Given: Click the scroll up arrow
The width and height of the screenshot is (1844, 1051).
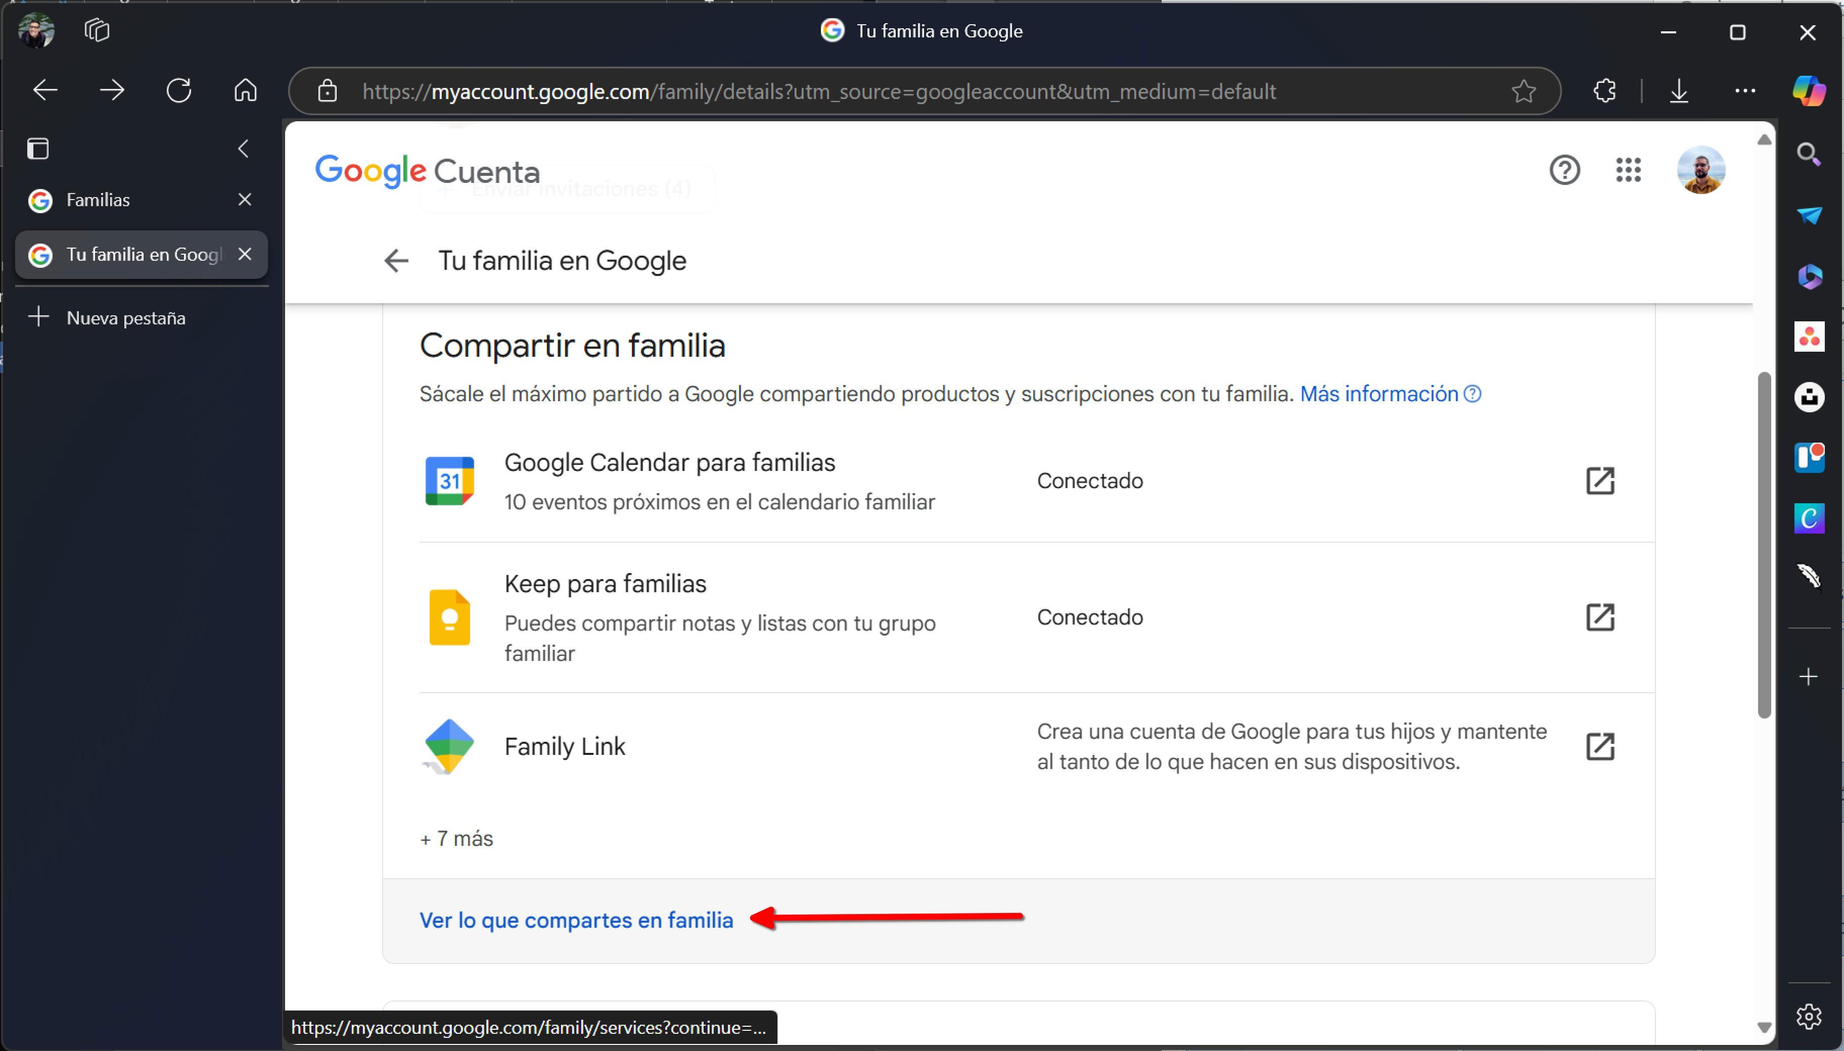Looking at the screenshot, I should click(1764, 140).
